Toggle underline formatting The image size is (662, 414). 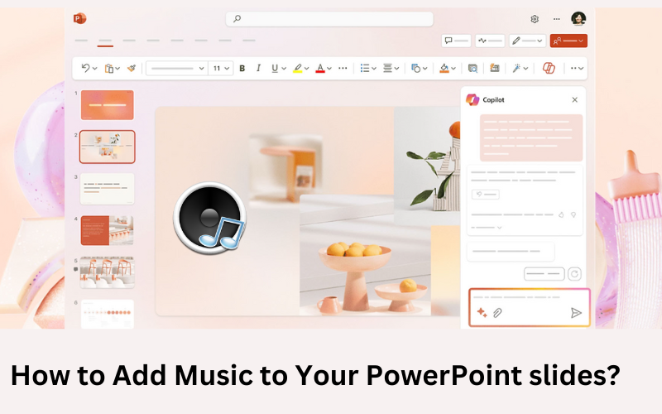pyautogui.click(x=275, y=68)
